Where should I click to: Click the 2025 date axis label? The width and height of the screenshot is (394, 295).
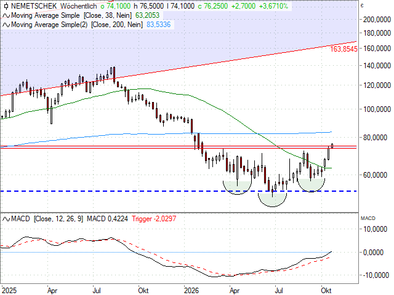pyautogui.click(x=9, y=291)
